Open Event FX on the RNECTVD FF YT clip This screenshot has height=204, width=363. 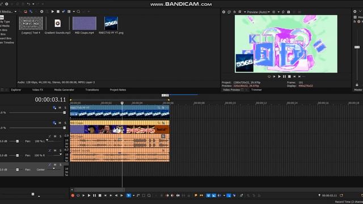[x=163, y=108]
